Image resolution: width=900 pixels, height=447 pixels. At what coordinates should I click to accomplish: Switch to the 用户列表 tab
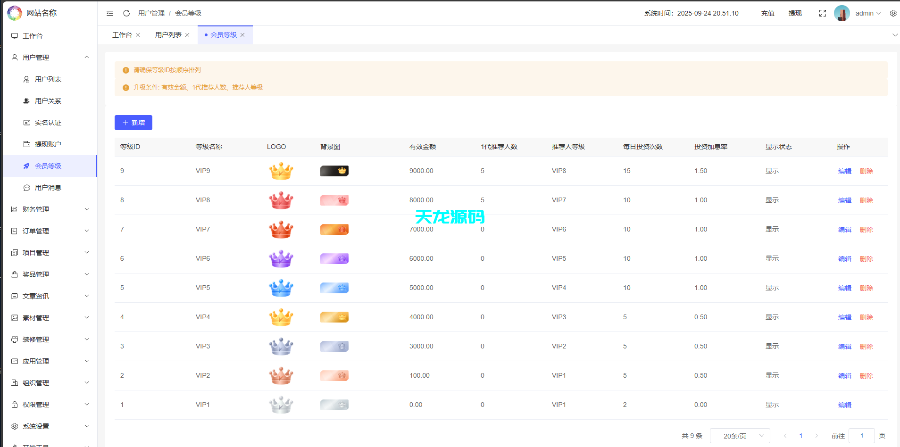[x=168, y=34]
